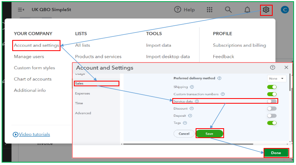Open Subscriptions and billing menu item
Image resolution: width=296 pixels, height=165 pixels.
coord(239,46)
